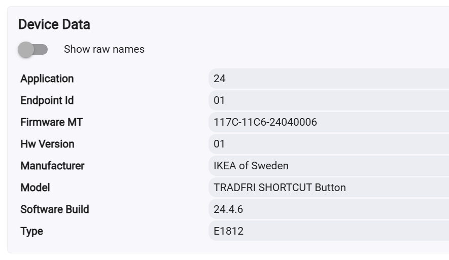Select the Application value field 24
The height and width of the screenshot is (260, 449).
tap(329, 79)
